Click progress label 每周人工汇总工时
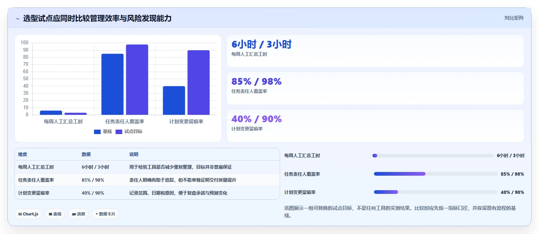 coord(302,156)
